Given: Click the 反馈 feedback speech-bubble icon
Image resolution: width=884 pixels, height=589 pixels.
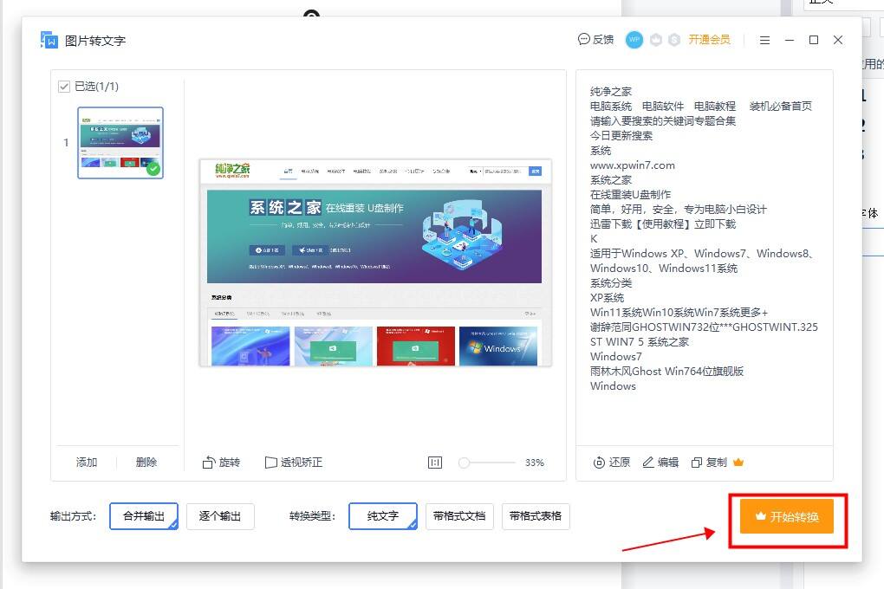Looking at the screenshot, I should point(583,40).
